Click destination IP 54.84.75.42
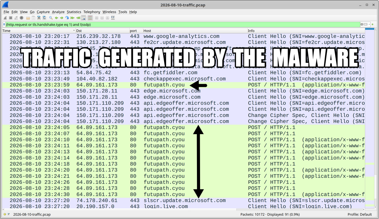Image resolution: width=379 pixels, height=219 pixels. coord(94,73)
